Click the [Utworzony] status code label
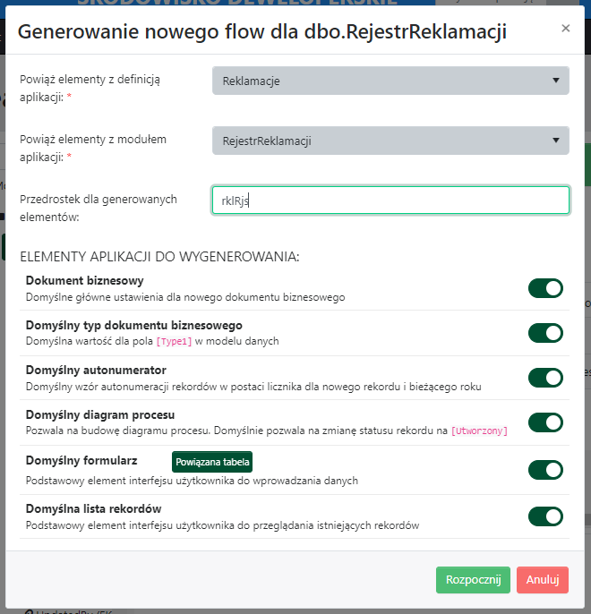The height and width of the screenshot is (614, 591). (479, 431)
